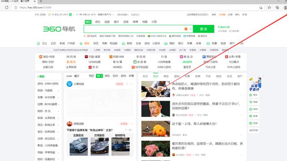Expand the 音乐·经典老歌 sidebar row arrow
The image size is (287, 161).
[x=58, y=132]
